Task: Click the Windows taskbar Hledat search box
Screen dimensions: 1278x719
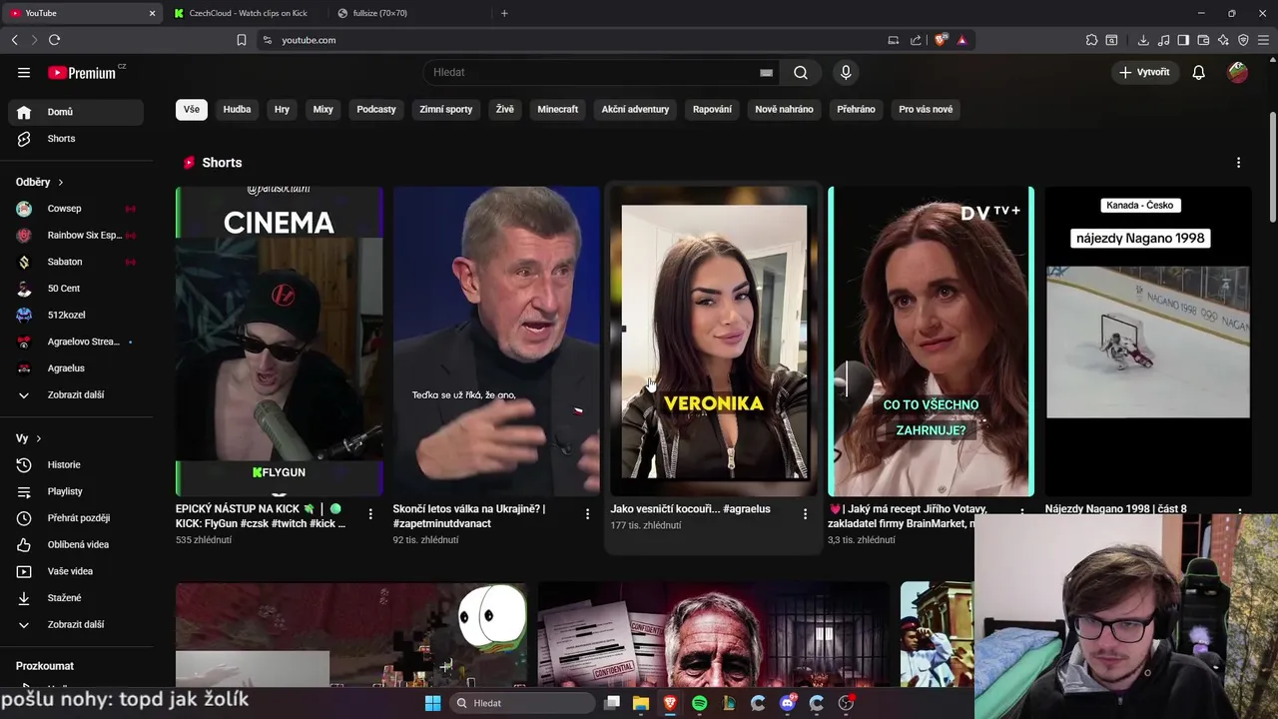Action: pyautogui.click(x=521, y=703)
